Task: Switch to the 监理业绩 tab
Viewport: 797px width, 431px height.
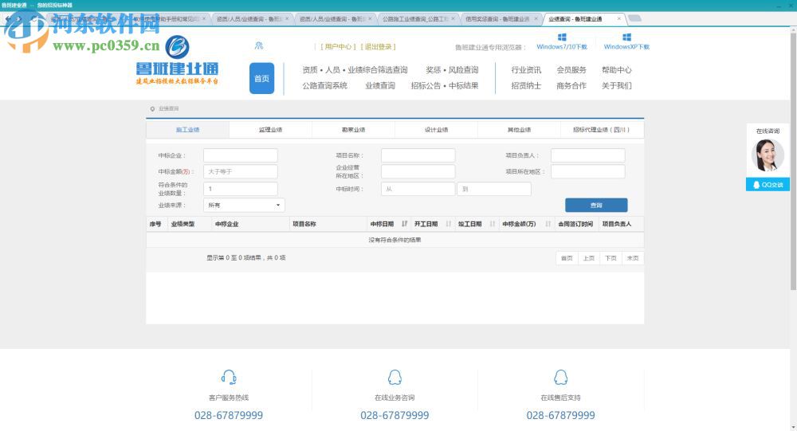Action: coord(270,130)
